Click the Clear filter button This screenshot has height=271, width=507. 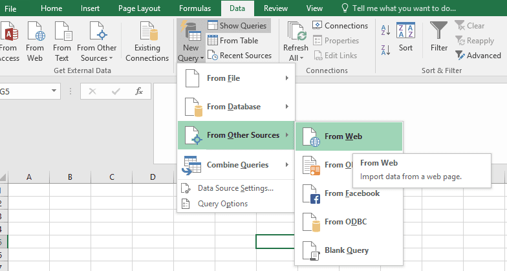tap(469, 26)
